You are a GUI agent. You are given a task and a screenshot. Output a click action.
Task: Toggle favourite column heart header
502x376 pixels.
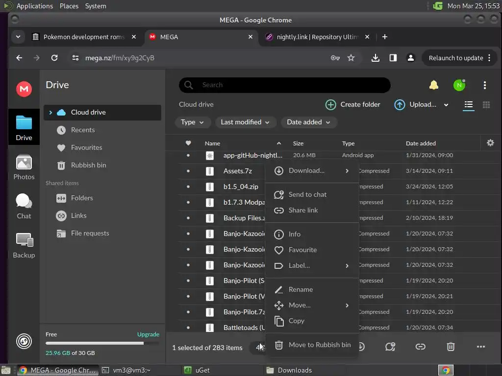[188, 143]
